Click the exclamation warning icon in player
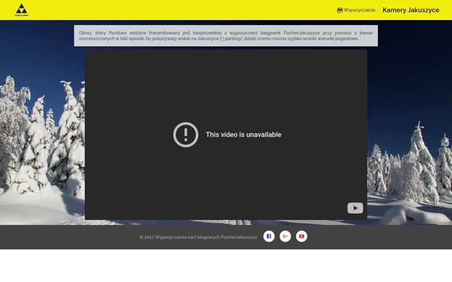452x282 pixels. 186,135
